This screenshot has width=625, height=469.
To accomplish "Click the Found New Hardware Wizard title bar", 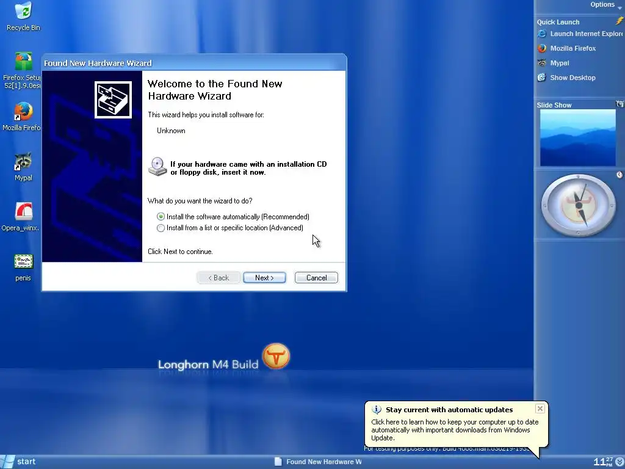I will tap(194, 63).
